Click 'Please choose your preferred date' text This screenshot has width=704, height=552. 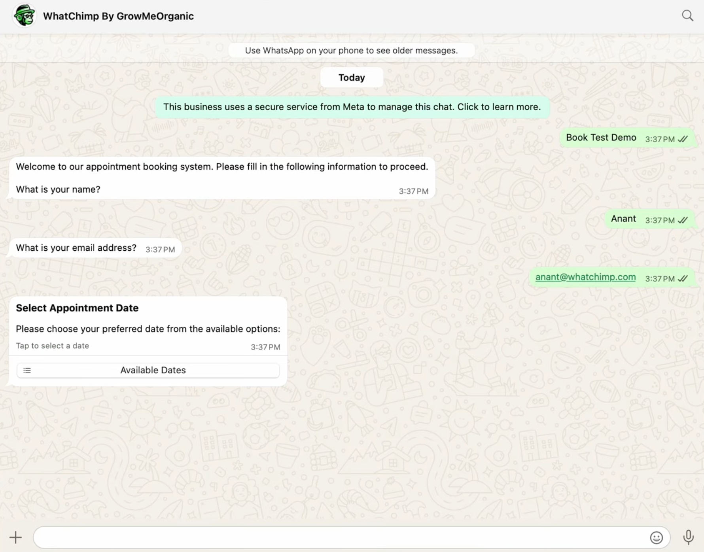point(148,329)
